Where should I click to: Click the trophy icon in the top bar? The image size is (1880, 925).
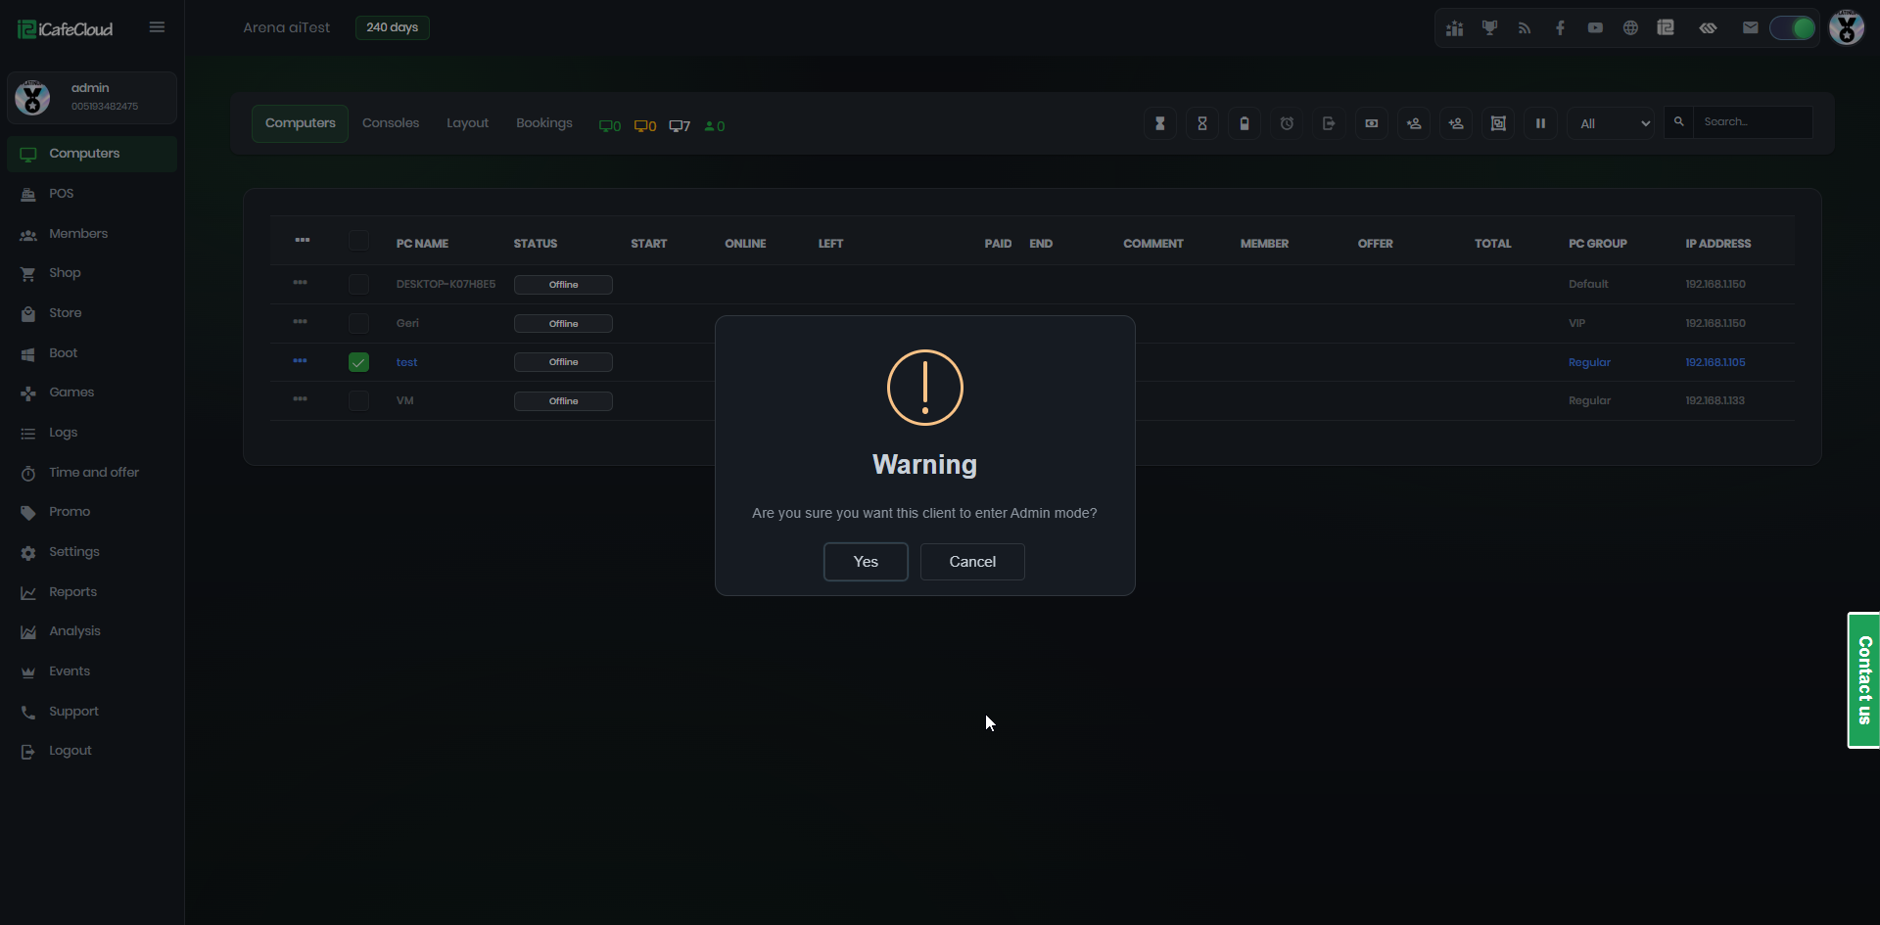click(x=1489, y=28)
